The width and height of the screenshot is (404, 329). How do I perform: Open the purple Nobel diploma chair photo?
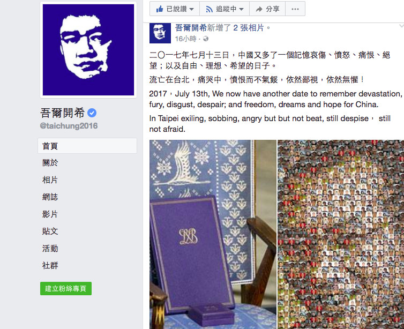click(x=213, y=235)
